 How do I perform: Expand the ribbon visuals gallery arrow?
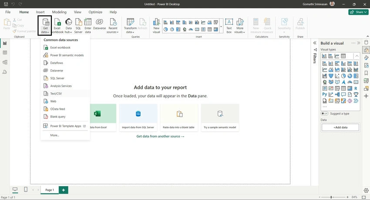pos(221,26)
